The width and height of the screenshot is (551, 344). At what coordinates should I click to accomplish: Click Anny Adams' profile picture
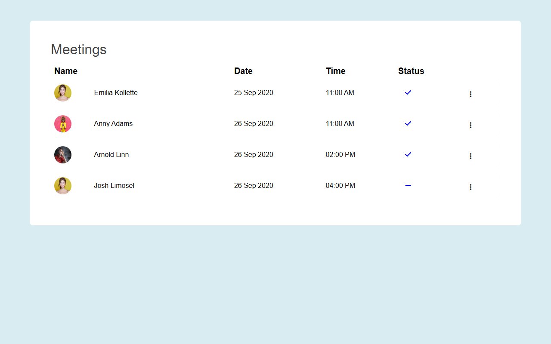[x=63, y=123]
